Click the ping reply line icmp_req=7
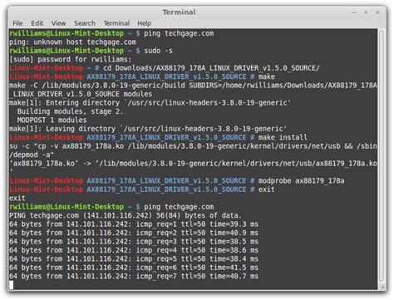The height and width of the screenshot is (300, 394). pyautogui.click(x=134, y=276)
